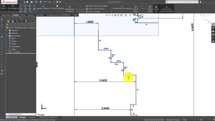Open the DimXpertManager tab
The image size is (215, 121).
click(21, 21)
